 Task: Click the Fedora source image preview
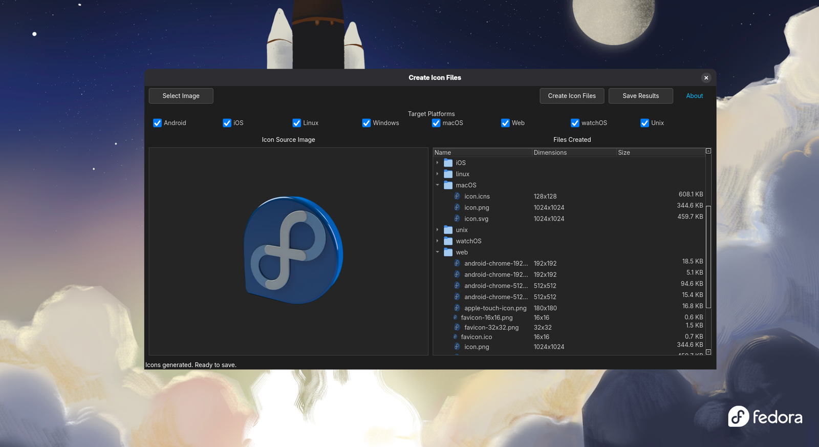[x=293, y=250]
